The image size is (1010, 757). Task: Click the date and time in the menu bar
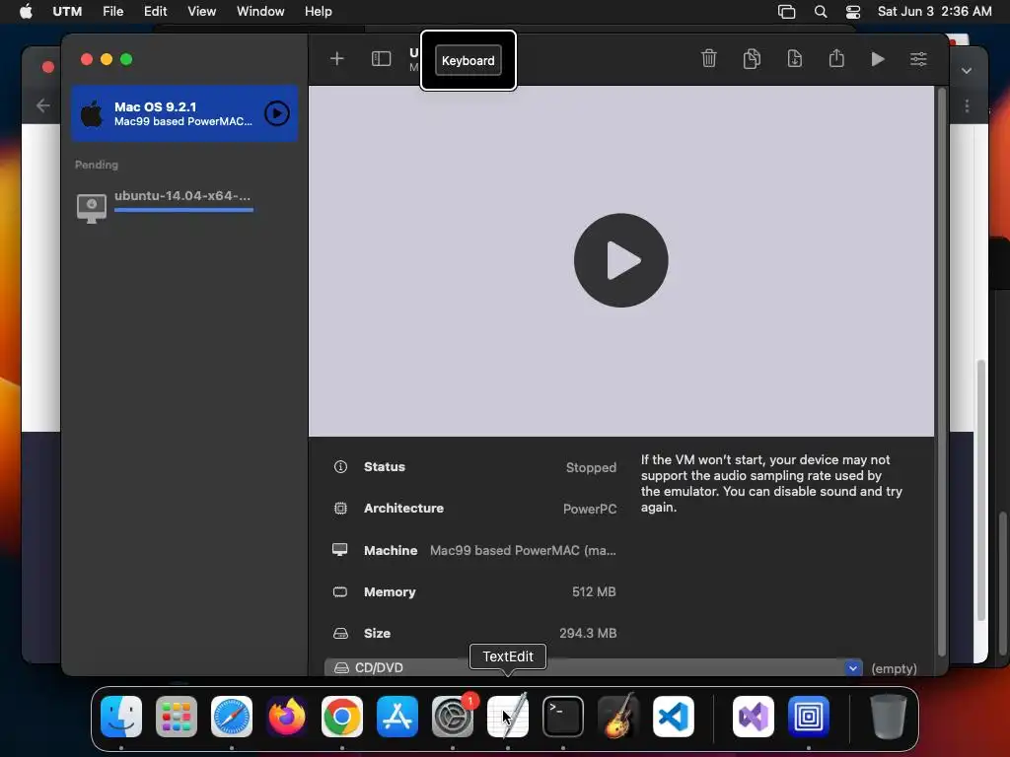[x=935, y=11]
